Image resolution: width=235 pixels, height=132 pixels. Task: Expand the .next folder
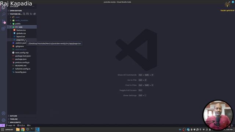tap(22, 17)
